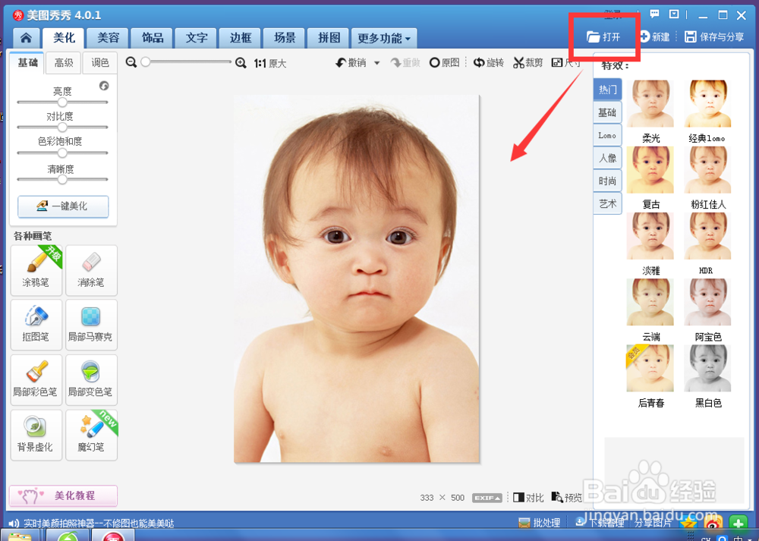The width and height of the screenshot is (759, 541).
Task: Select the 人像 effects category
Action: (607, 158)
